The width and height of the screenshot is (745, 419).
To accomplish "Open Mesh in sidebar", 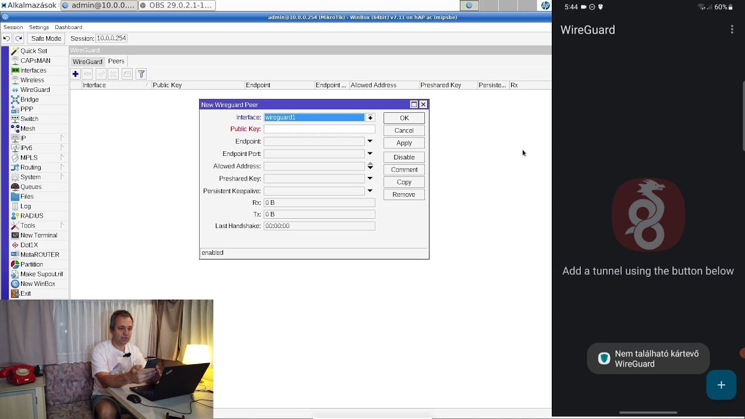I will click(27, 129).
